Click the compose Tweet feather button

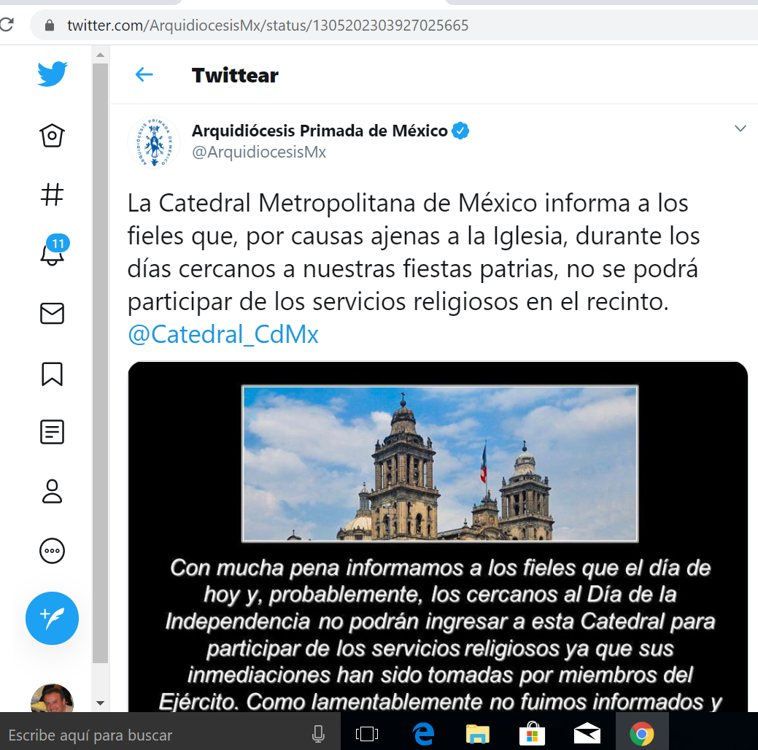point(53,618)
